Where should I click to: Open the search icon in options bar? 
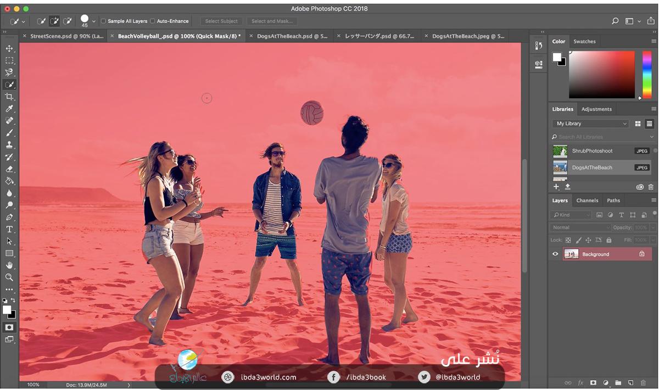point(615,21)
